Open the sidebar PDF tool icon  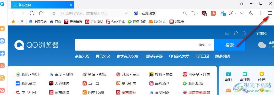[2, 66]
